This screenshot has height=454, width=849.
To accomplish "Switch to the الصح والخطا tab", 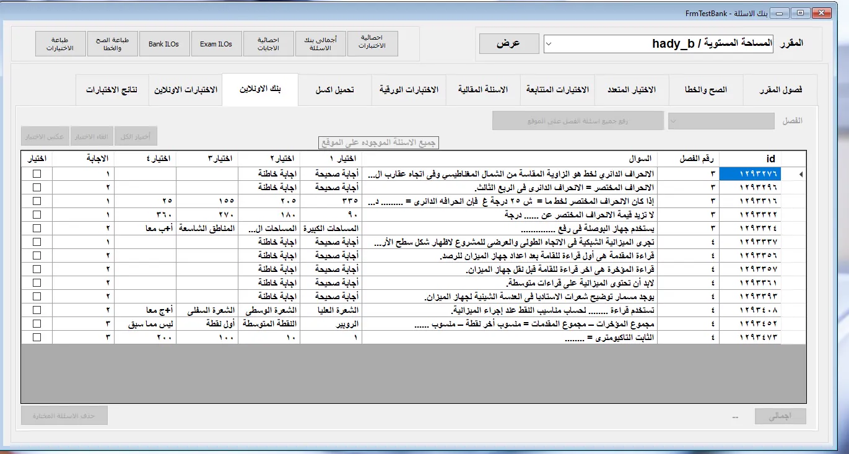I will (x=706, y=90).
